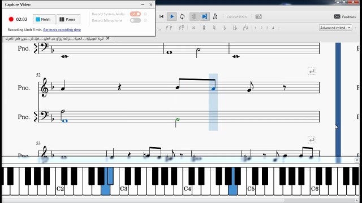Click highlighted blue white key below C3
The image size is (362, 203).
pyautogui.click(x=106, y=190)
